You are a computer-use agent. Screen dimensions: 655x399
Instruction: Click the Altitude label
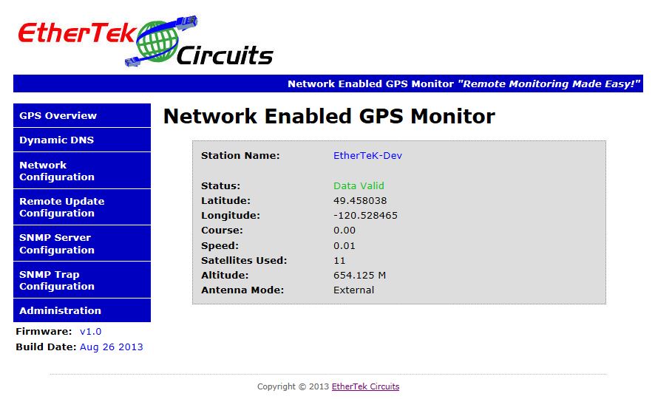point(225,276)
